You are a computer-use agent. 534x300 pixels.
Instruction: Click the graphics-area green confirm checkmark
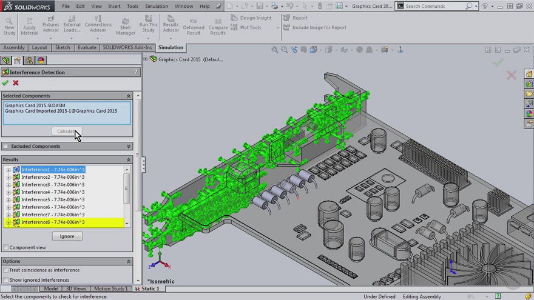point(498,62)
